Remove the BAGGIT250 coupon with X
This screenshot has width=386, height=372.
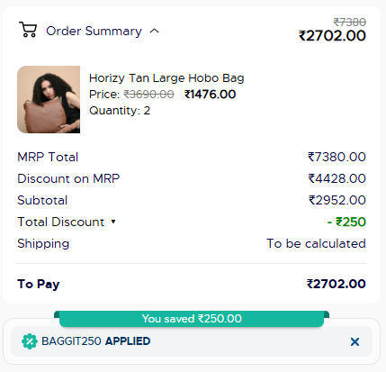(x=355, y=341)
